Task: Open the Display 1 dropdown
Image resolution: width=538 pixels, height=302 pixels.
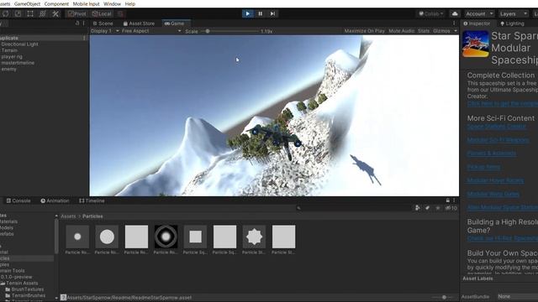Action: point(104,31)
